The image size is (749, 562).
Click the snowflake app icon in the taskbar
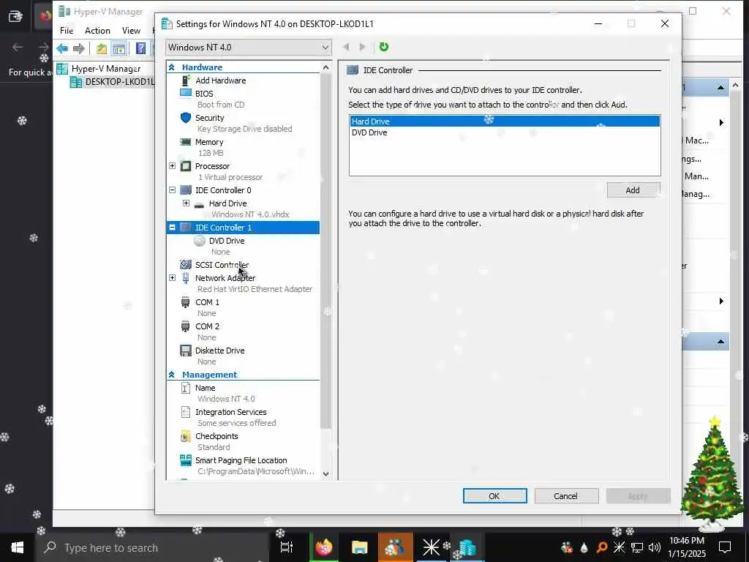coord(431,547)
